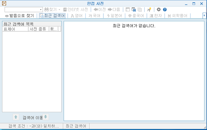The image size is (207, 130).
Task: Maximize the 한컴 사전 window
Action: point(194,4)
